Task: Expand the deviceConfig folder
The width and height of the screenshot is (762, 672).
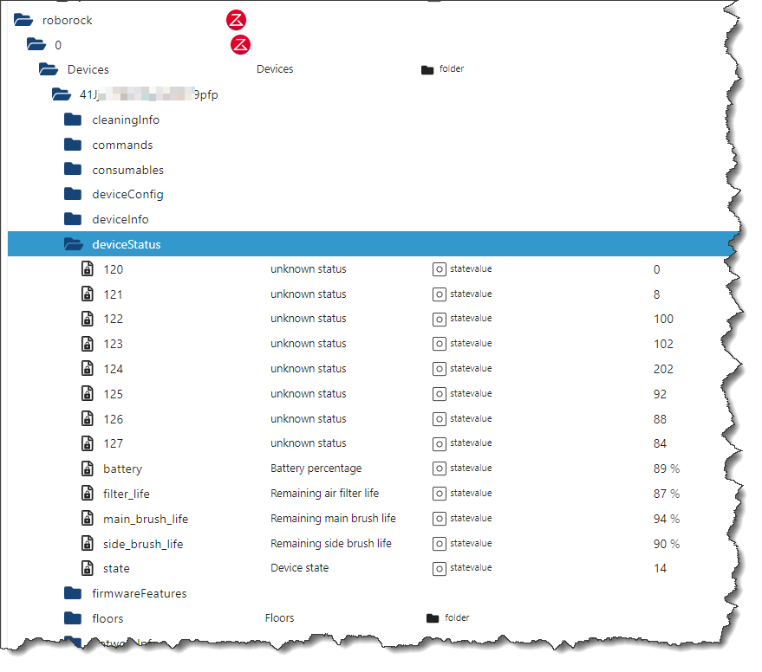Action: tap(73, 194)
